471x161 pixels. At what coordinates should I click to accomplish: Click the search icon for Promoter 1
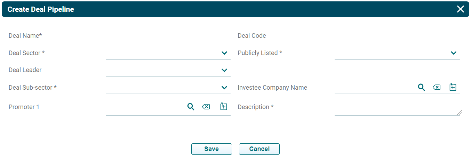point(191,107)
